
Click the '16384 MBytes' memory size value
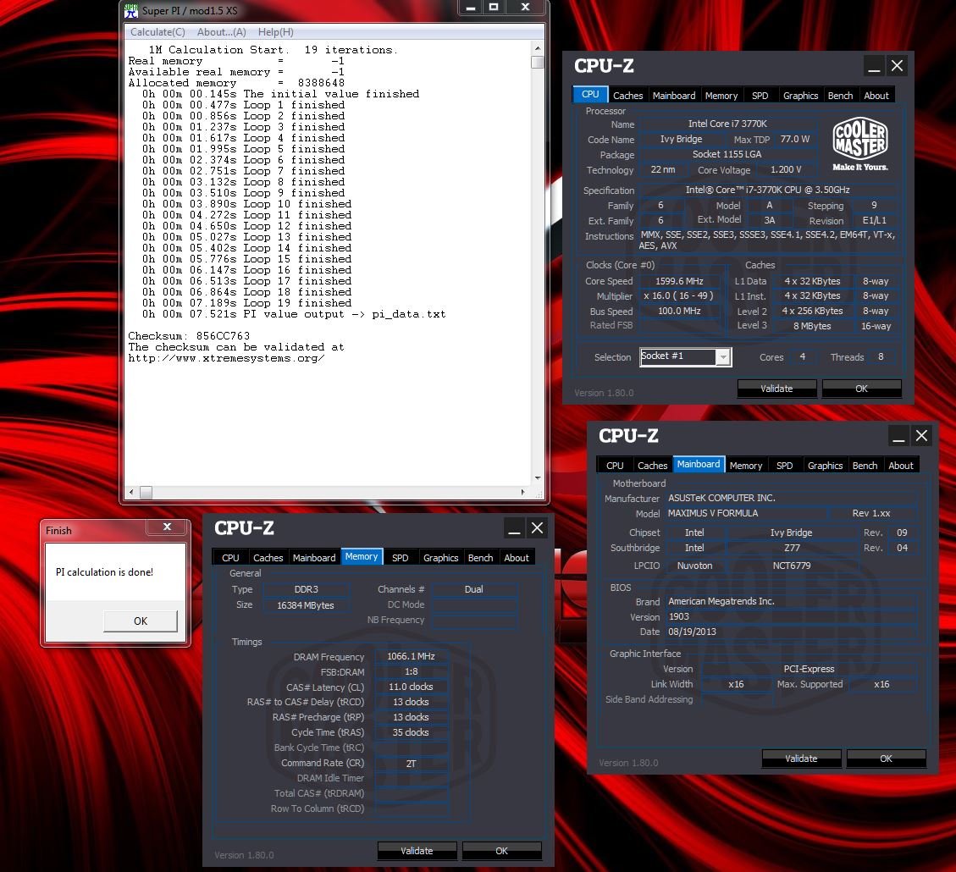coord(306,605)
